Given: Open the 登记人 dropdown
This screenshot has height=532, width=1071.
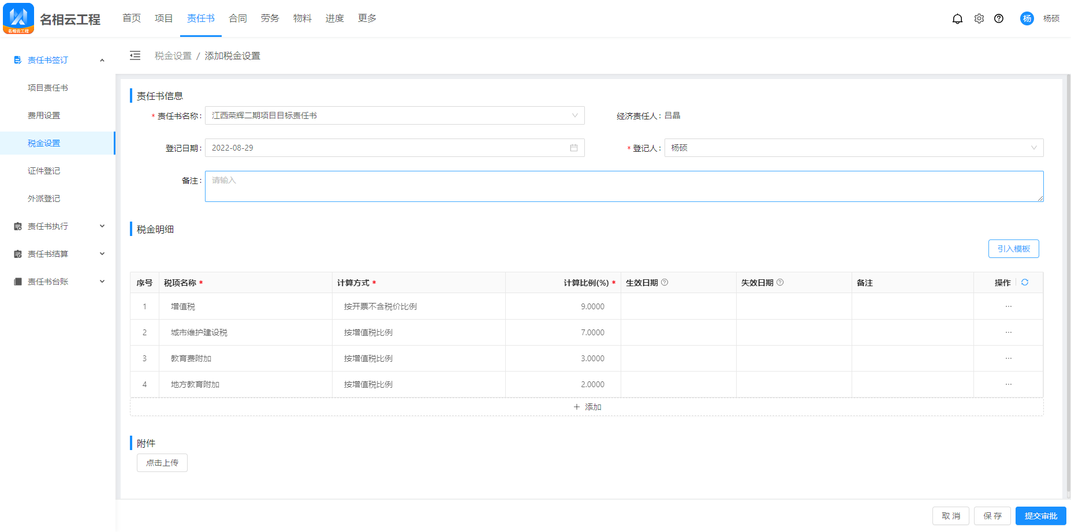Looking at the screenshot, I should click(x=854, y=148).
